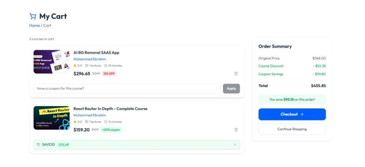Open Muhammed Ebrahim under AI BG Removal
Screen dimensions: 365x167
90,59
